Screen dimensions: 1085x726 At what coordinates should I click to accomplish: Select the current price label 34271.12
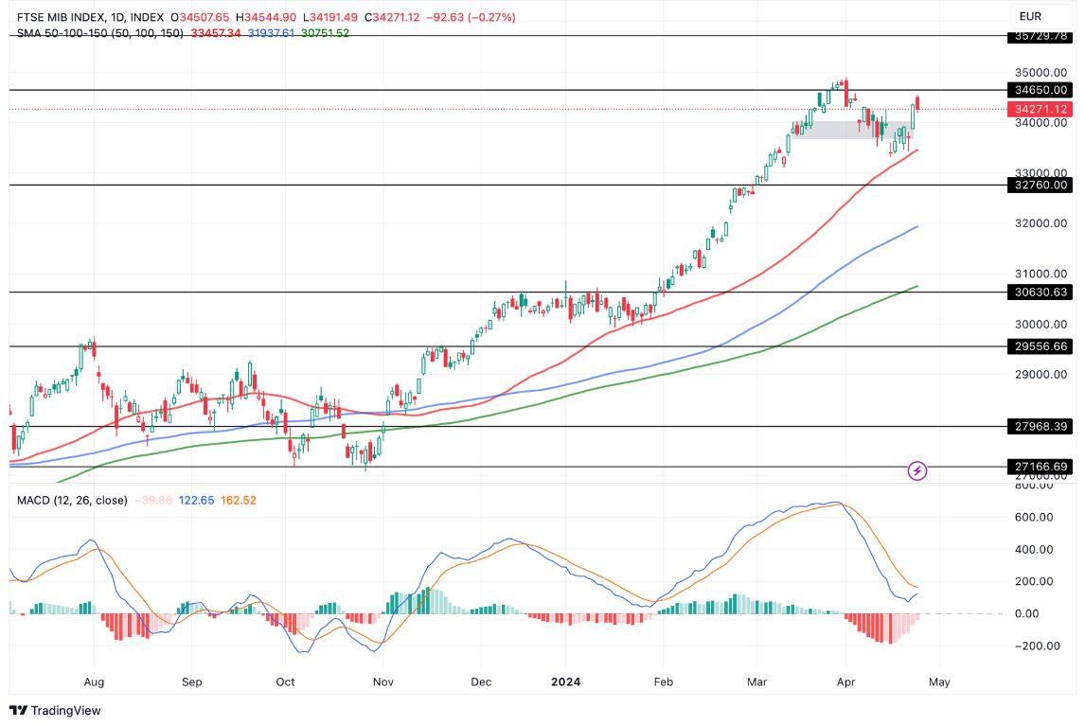1039,109
